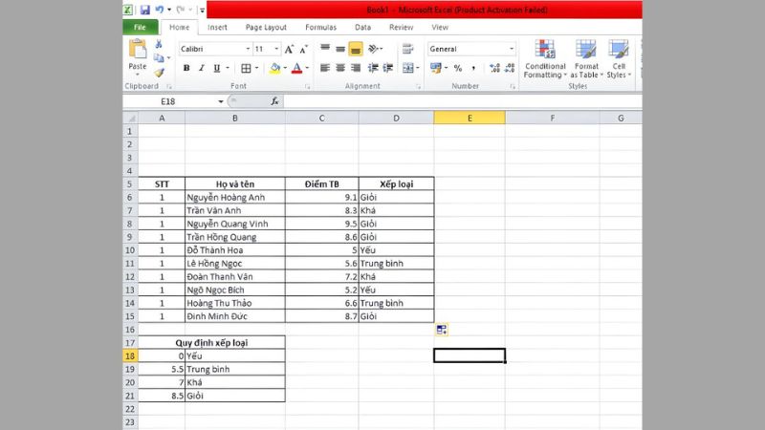This screenshot has width=765, height=430.
Task: Open the Number dialog launcher
Action: (x=513, y=87)
